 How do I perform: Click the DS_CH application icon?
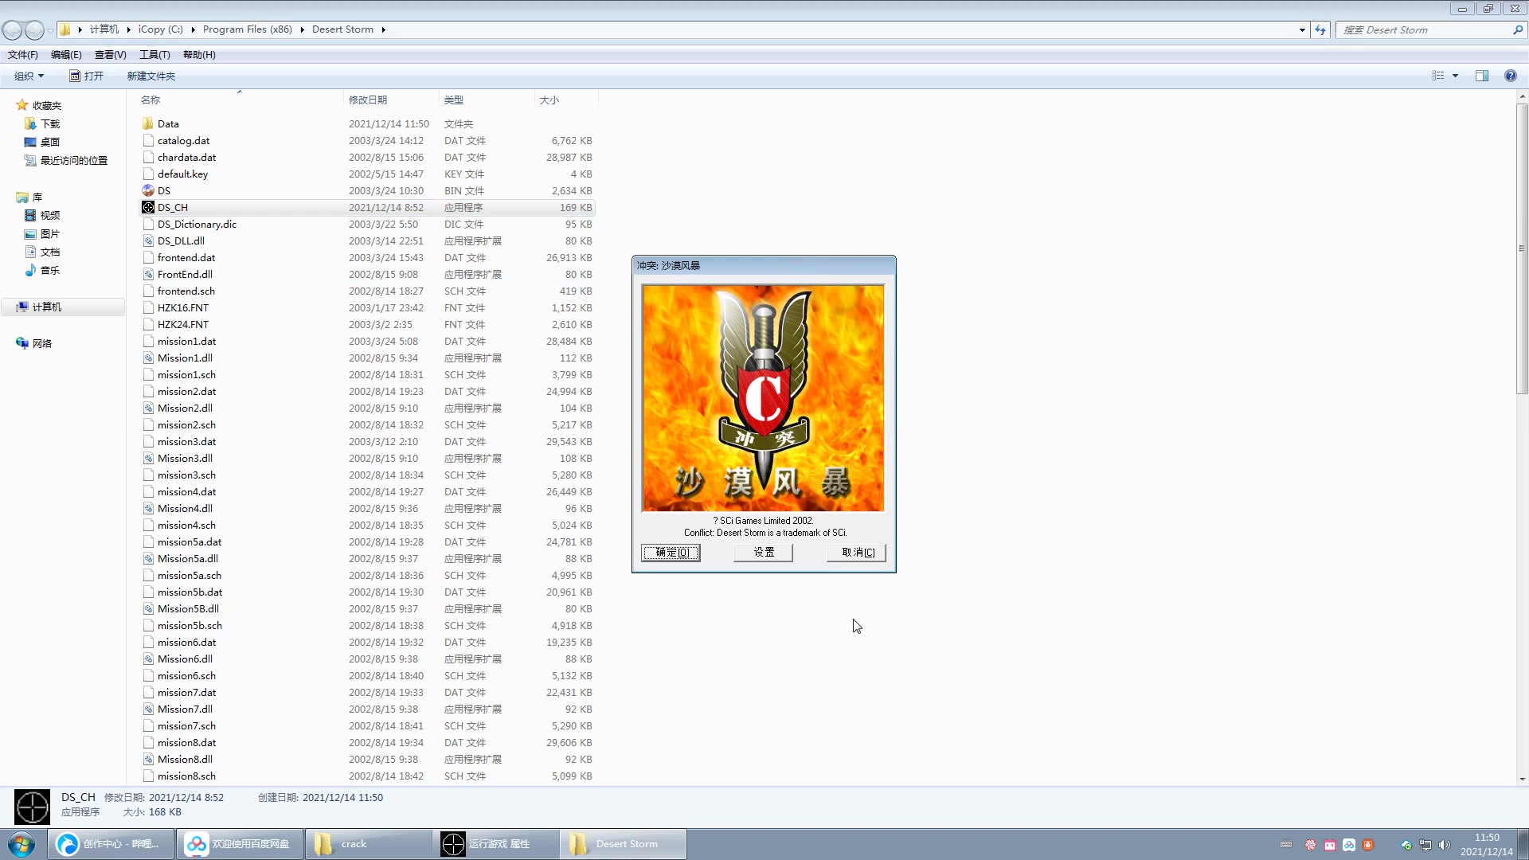point(147,207)
